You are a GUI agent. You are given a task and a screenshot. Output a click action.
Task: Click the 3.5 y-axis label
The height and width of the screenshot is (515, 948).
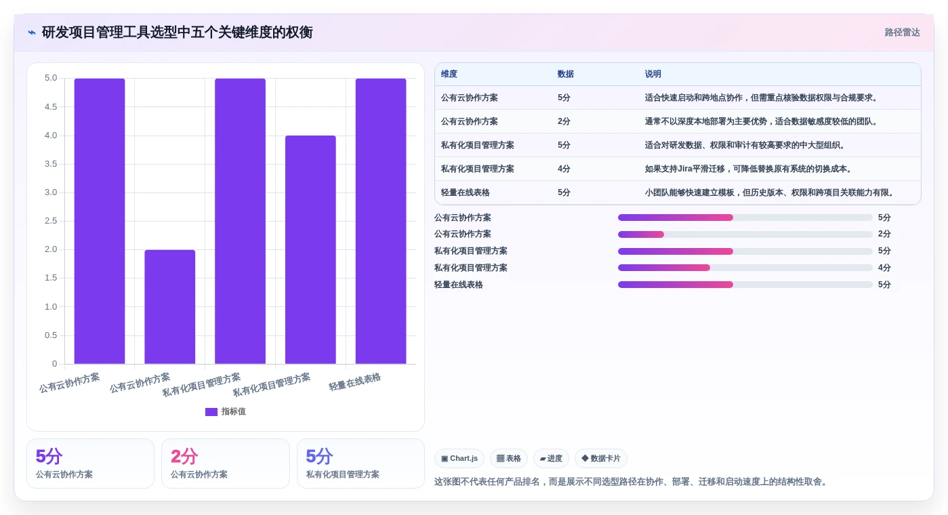pos(51,164)
